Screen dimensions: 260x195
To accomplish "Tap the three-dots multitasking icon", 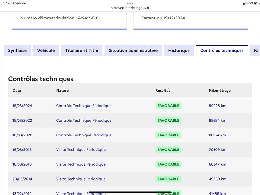I will [x=130, y=3].
